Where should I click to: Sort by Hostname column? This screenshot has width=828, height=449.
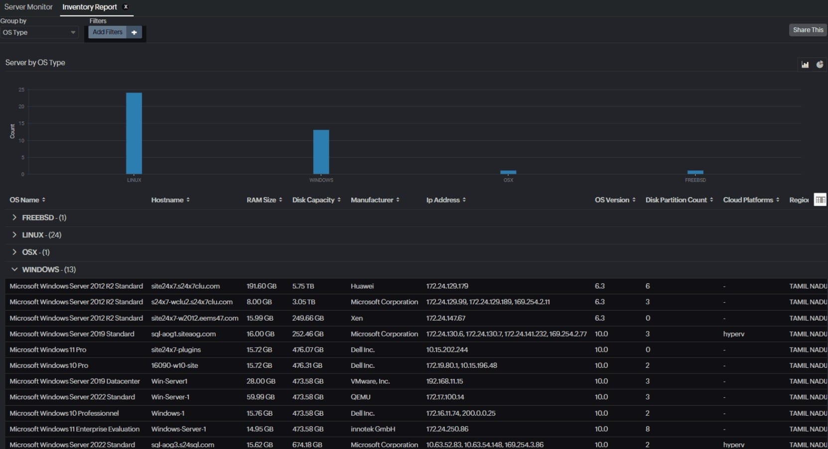(170, 200)
